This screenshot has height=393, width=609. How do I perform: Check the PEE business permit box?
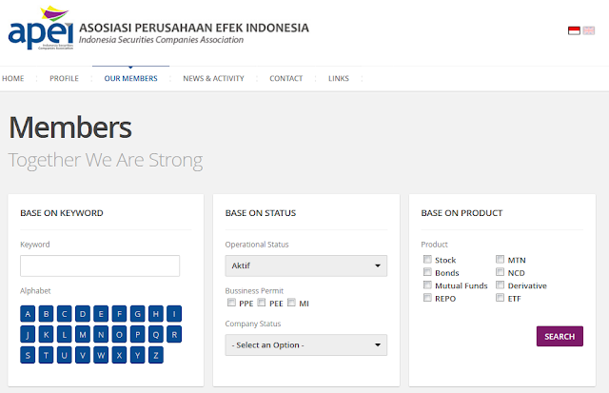(x=262, y=303)
